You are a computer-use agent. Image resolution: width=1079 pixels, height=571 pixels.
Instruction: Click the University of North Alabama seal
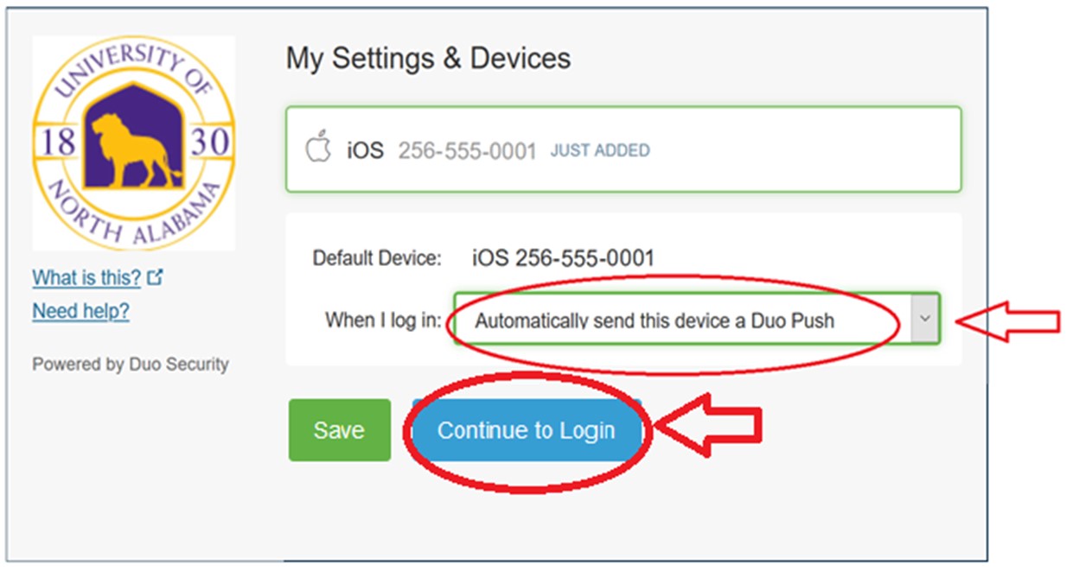tap(132, 143)
